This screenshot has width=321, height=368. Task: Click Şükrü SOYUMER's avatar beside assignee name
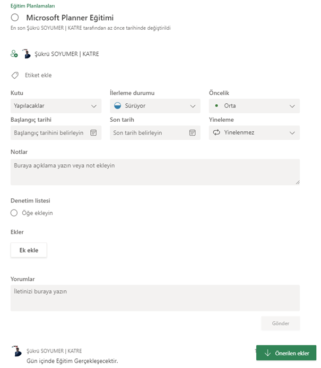[x=27, y=54]
